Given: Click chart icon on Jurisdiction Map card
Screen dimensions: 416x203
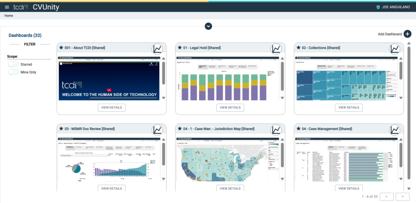Looking at the screenshot, I should click(276, 130).
